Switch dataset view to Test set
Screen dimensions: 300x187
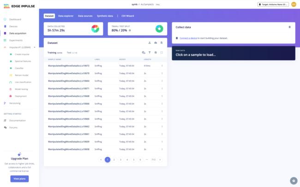[x=69, y=53]
